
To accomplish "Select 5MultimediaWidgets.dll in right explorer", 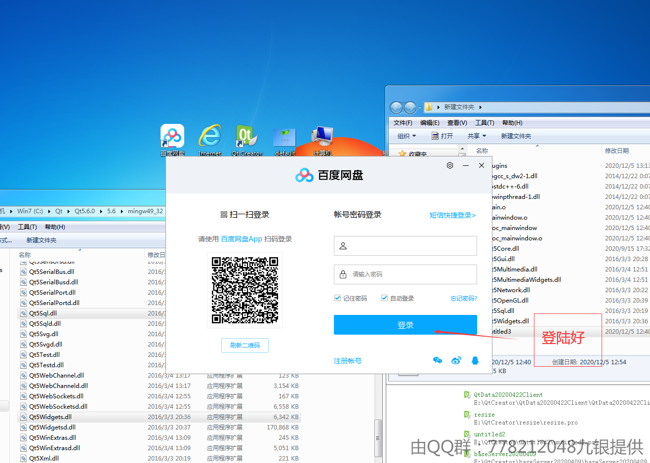I will pyautogui.click(x=527, y=279).
